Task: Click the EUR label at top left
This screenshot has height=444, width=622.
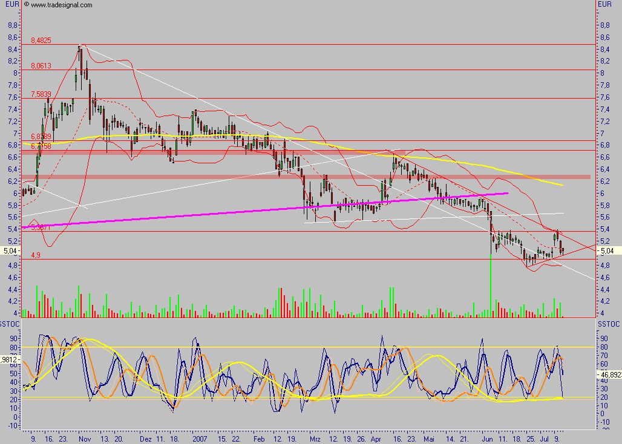Action: click(11, 4)
